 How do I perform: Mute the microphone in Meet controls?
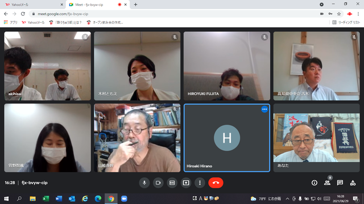click(x=144, y=182)
